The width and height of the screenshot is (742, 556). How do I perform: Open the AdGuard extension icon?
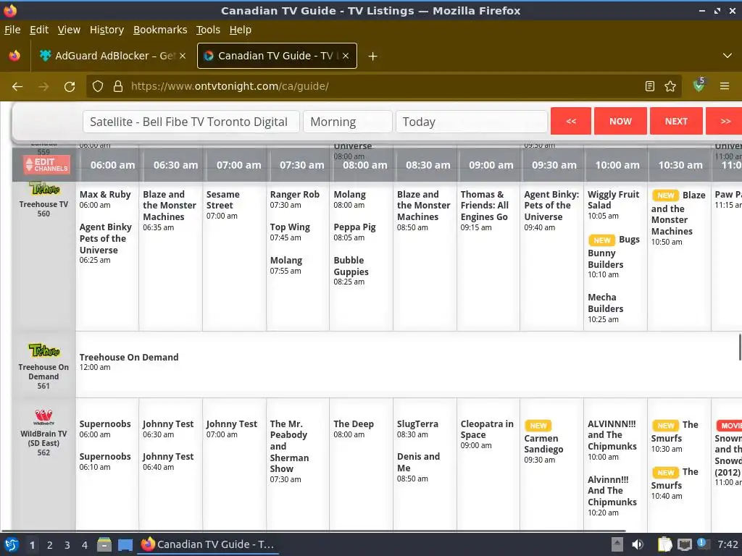(699, 85)
